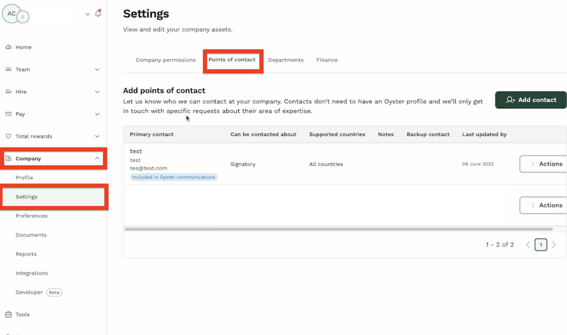Open Documents under Company
567x335 pixels.
click(x=31, y=235)
